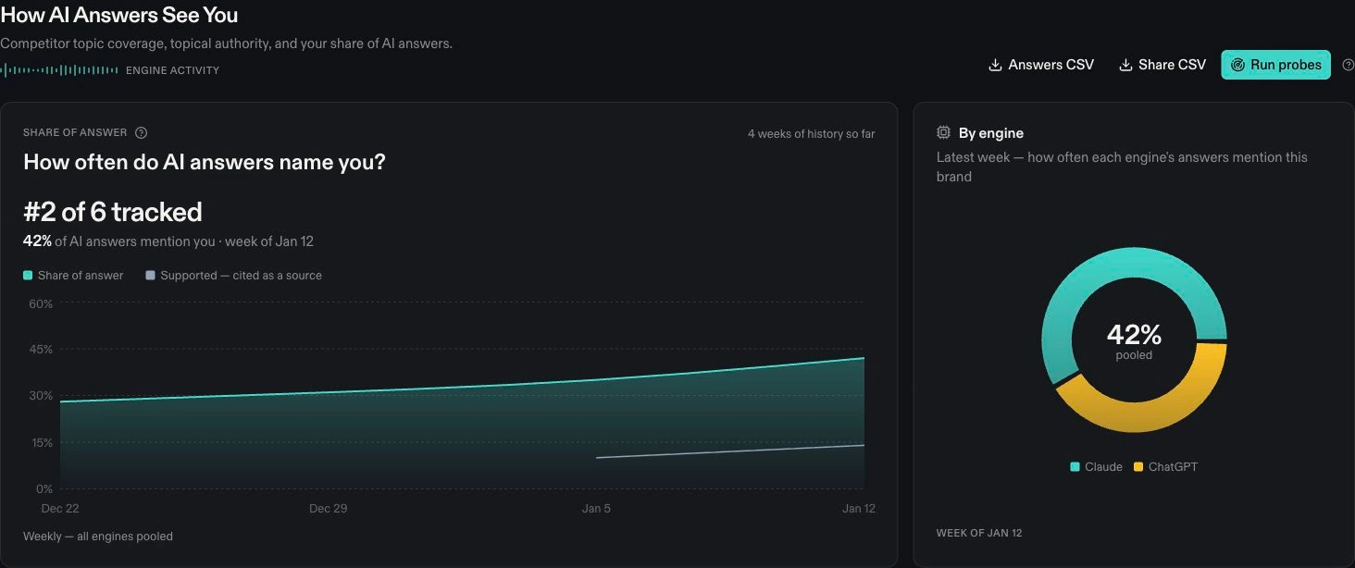Click the 15% y-axis label

click(x=41, y=442)
